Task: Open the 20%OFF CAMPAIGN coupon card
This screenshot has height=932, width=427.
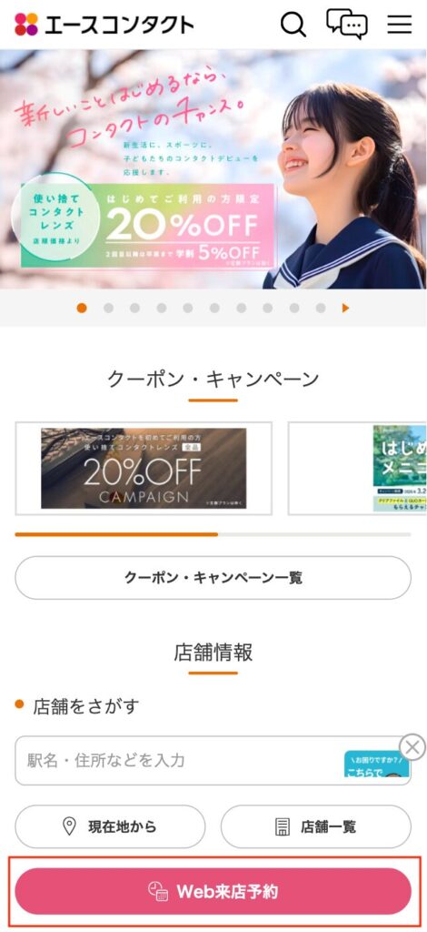Action: pyautogui.click(x=144, y=469)
